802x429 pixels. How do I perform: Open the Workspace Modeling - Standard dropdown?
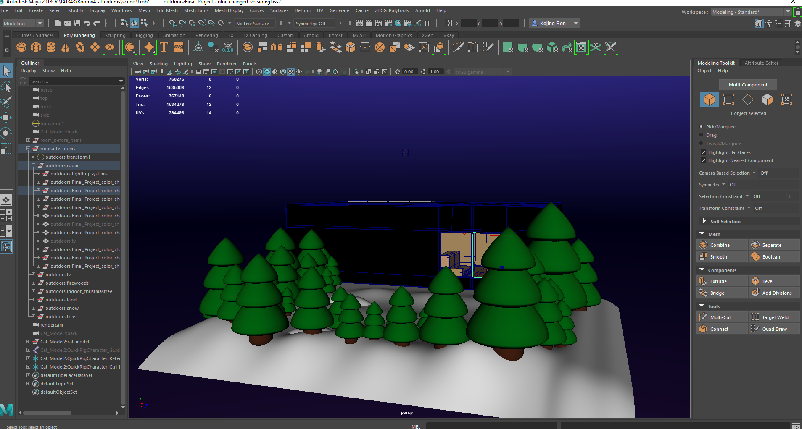(751, 12)
